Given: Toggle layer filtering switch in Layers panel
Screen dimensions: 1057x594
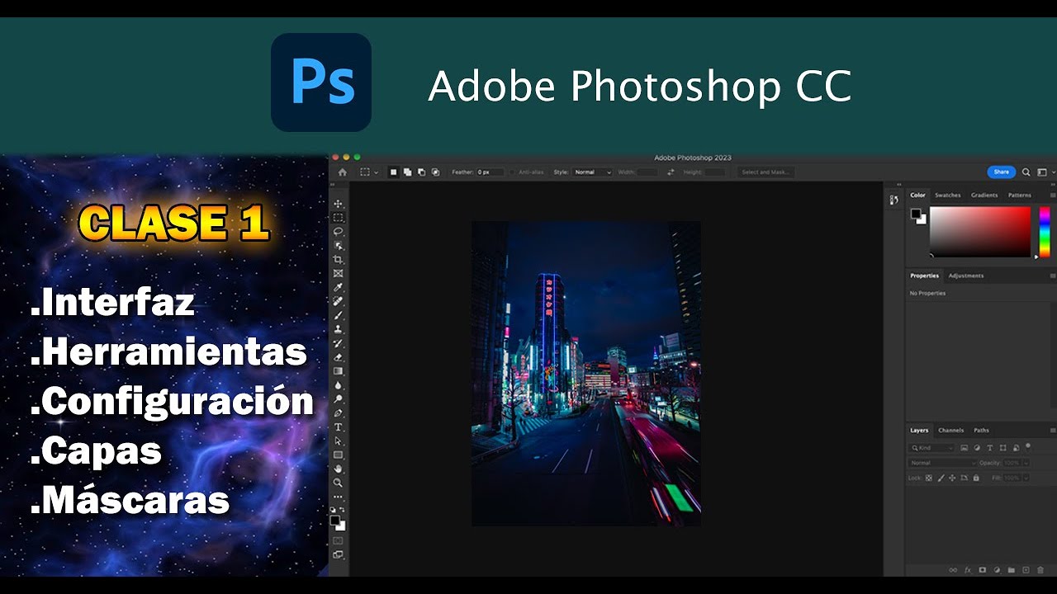Looking at the screenshot, I should click(1028, 445).
